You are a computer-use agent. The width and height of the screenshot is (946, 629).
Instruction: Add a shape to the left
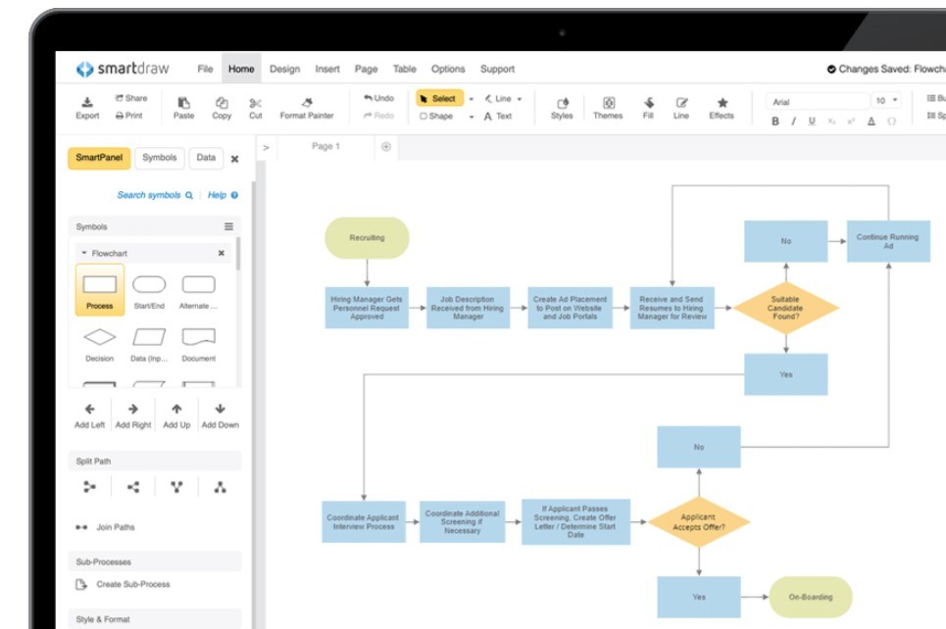click(89, 415)
